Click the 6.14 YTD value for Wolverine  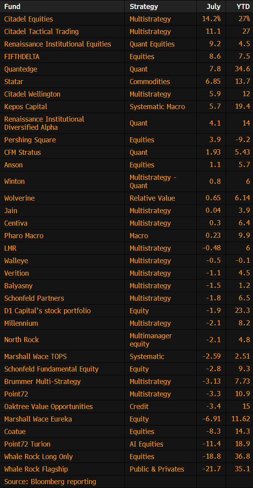coord(242,198)
